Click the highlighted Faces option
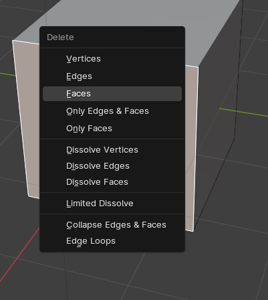 pyautogui.click(x=112, y=94)
